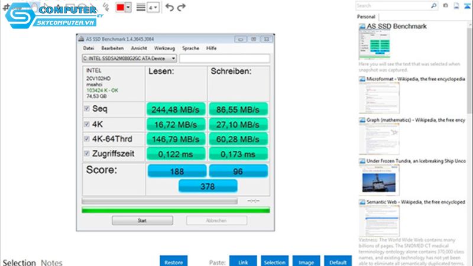Click the AS SSD Benchmark snapshot icon
473x266 pixels.
point(362,26)
